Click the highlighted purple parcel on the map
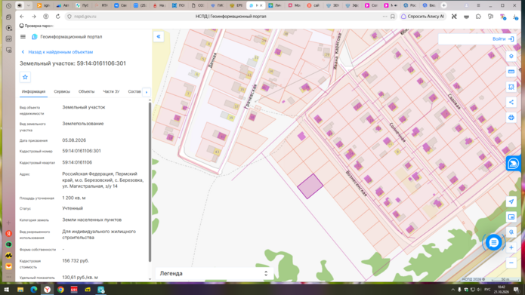 (x=310, y=186)
